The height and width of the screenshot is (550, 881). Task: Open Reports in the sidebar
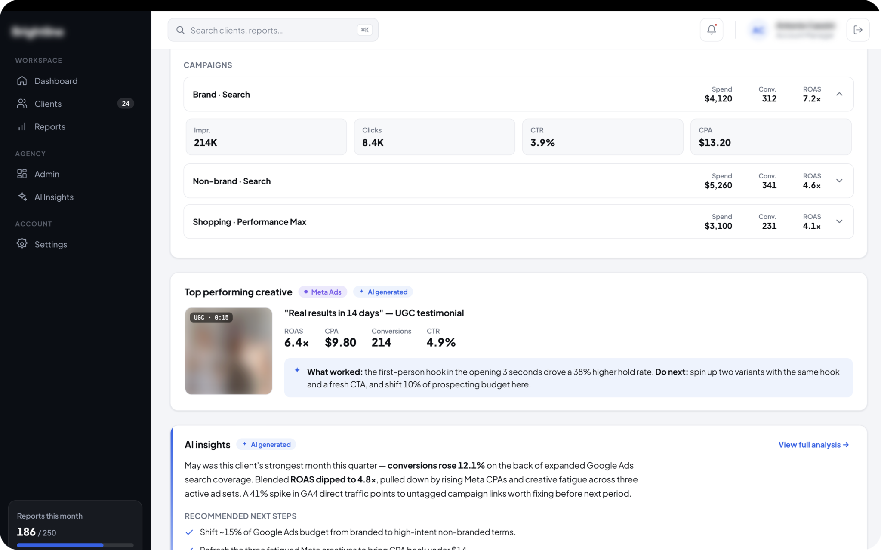(x=75, y=126)
